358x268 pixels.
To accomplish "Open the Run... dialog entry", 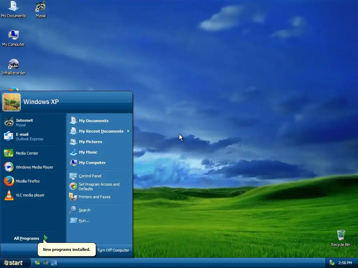I will click(x=99, y=221).
